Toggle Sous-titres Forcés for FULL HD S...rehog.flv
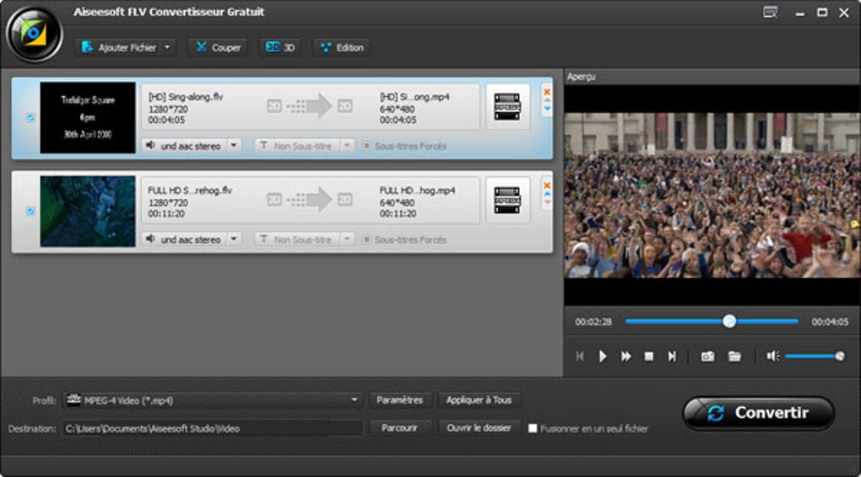Screen dimensions: 861x477 [x=366, y=239]
